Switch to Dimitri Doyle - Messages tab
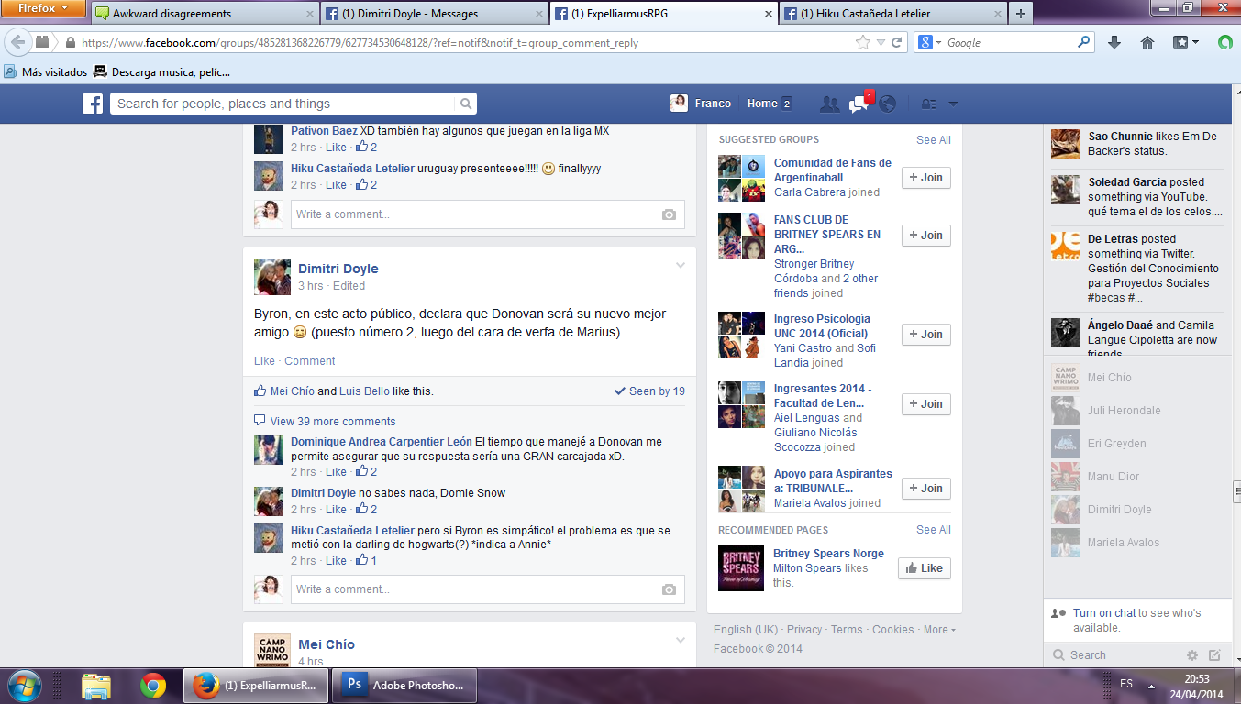 click(x=434, y=14)
